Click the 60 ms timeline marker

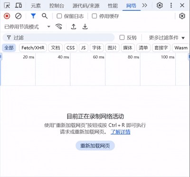click(x=98, y=57)
